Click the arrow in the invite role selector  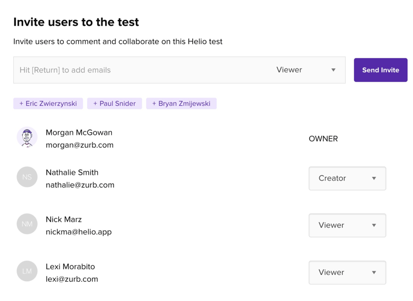point(334,70)
